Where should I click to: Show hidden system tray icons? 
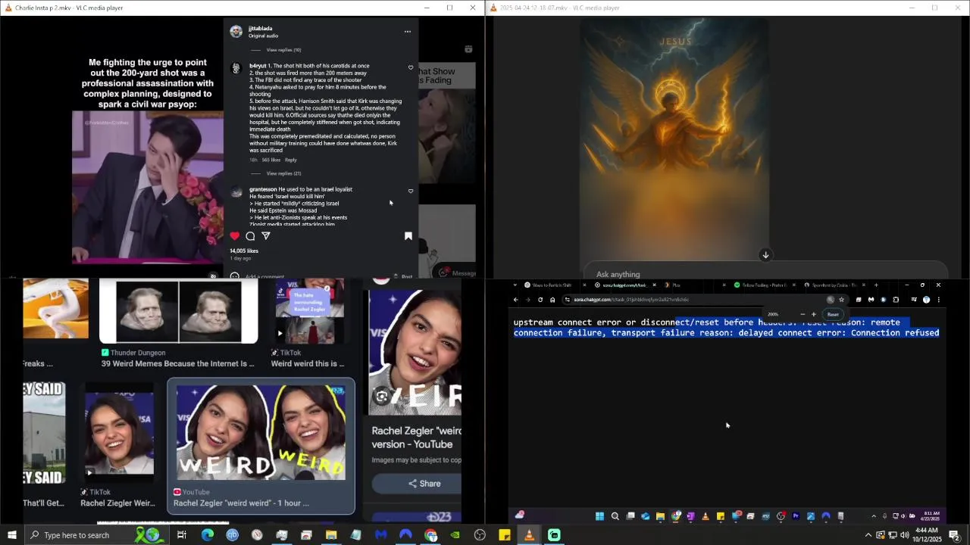pyautogui.click(x=868, y=535)
